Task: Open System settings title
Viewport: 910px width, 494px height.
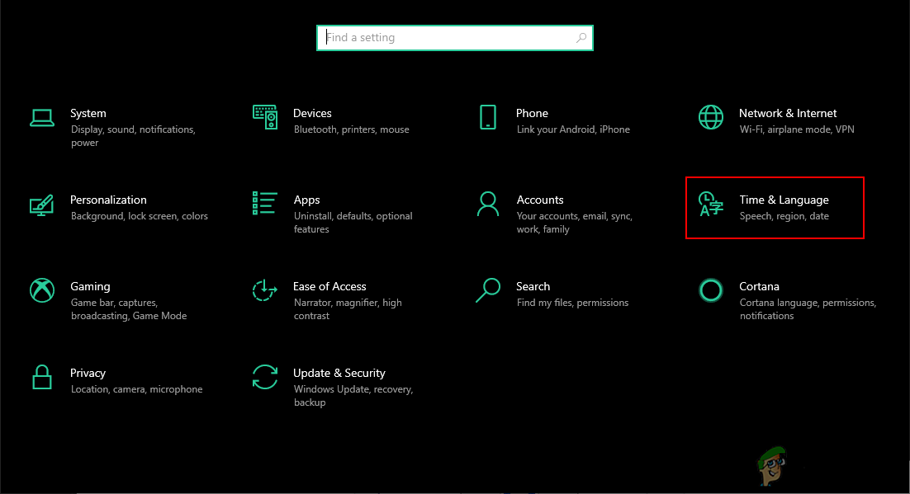Action: (x=88, y=113)
